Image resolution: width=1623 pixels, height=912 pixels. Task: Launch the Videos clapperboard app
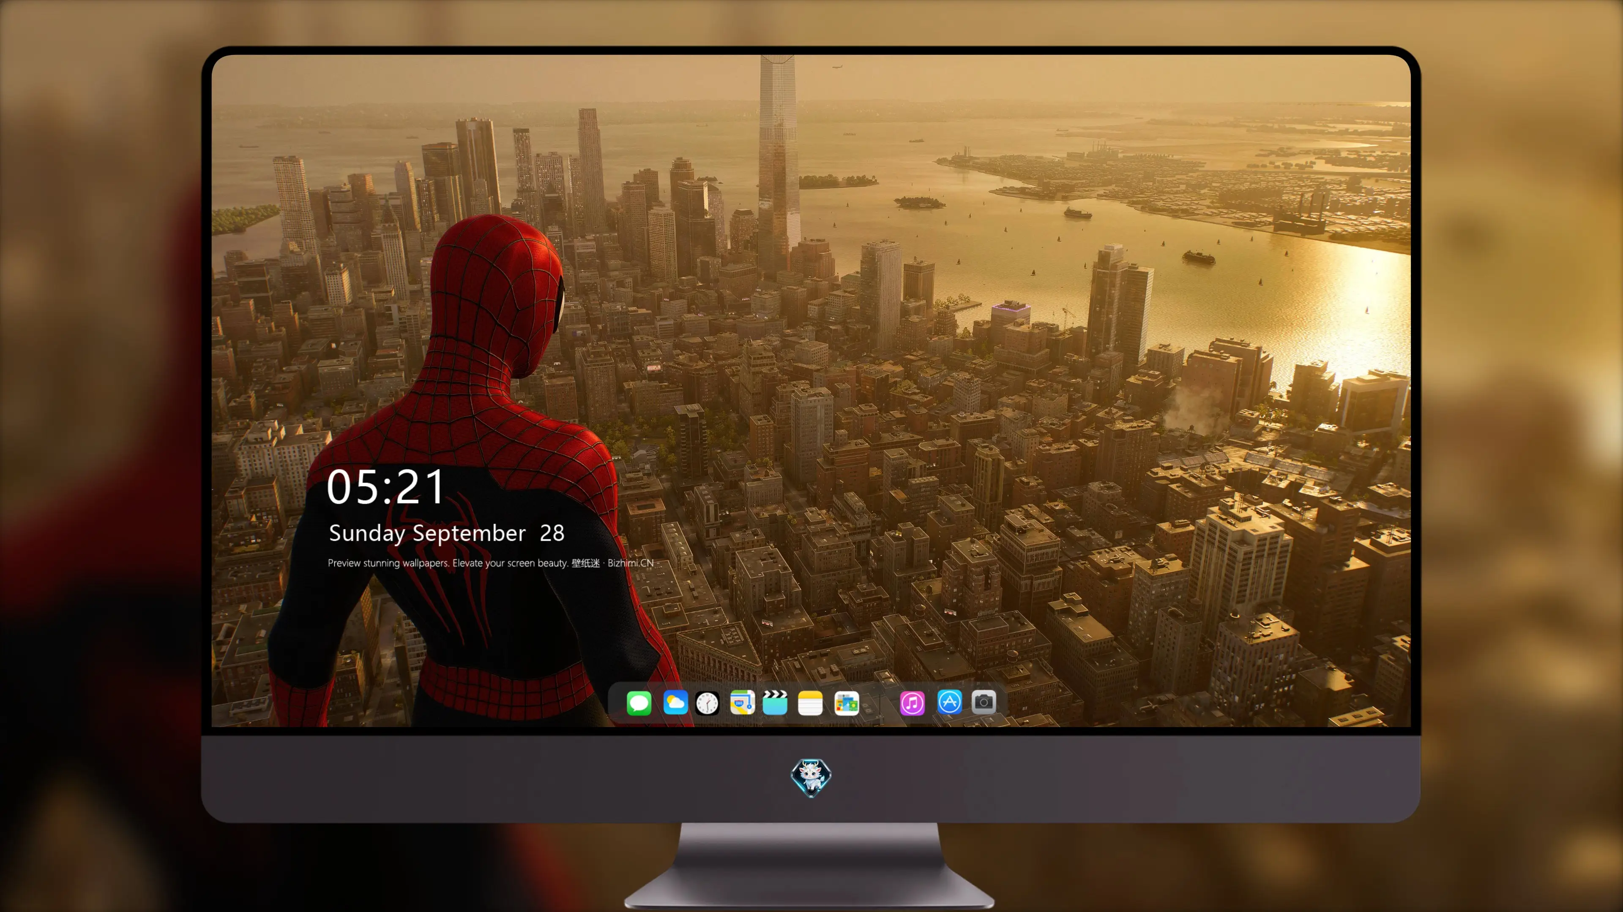775,703
